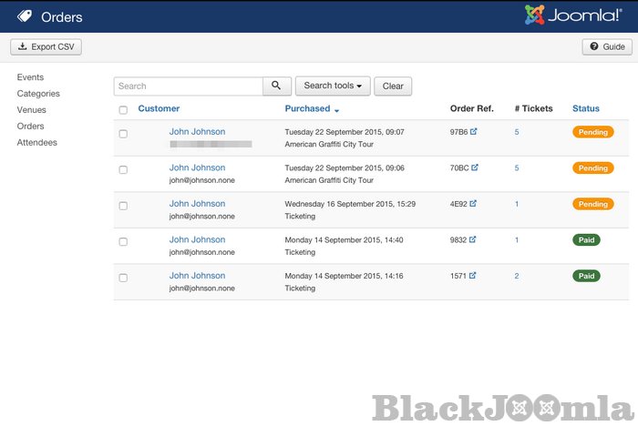Focus the Search input field
Viewport: 638px width, 426px height.
click(188, 86)
